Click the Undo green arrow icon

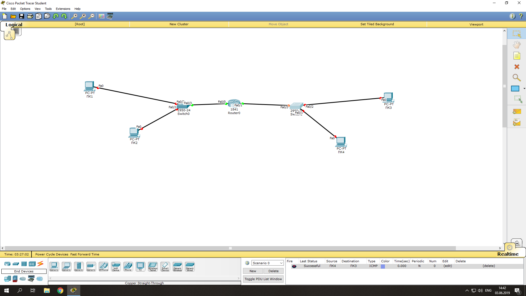[x=56, y=16]
